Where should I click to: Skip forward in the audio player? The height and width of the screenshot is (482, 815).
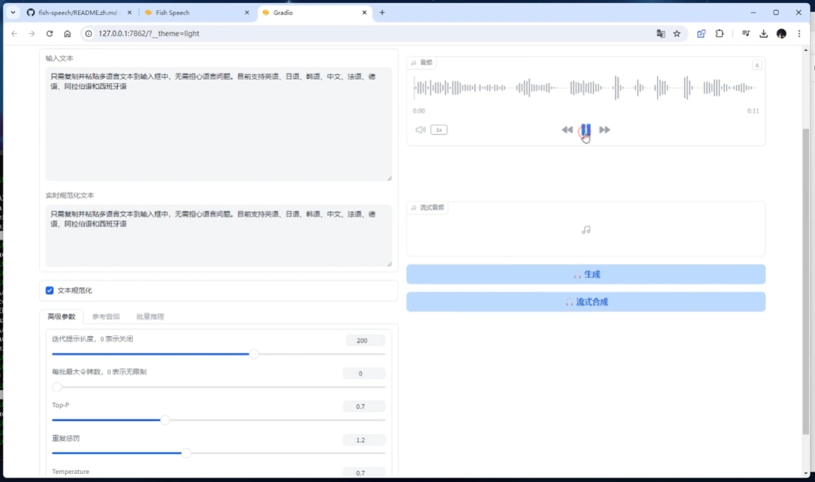[x=605, y=130]
